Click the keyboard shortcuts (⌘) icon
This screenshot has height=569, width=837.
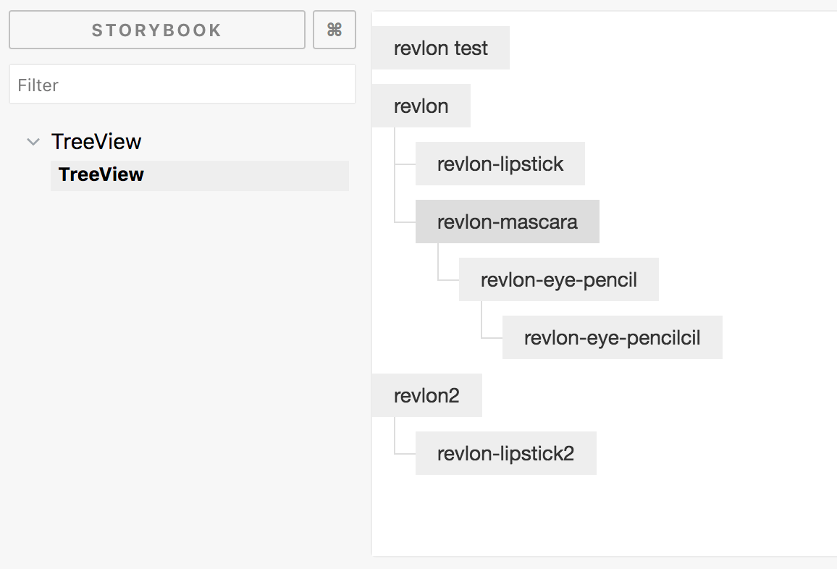[335, 30]
